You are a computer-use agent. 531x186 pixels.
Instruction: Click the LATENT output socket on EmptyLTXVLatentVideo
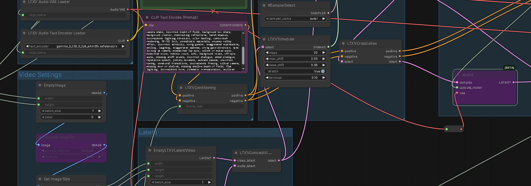[214, 158]
